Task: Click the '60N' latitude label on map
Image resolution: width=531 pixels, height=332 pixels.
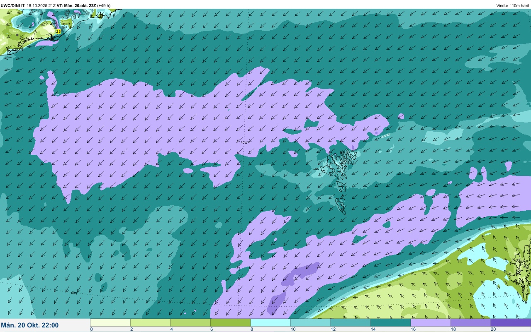Action: [74, 293]
